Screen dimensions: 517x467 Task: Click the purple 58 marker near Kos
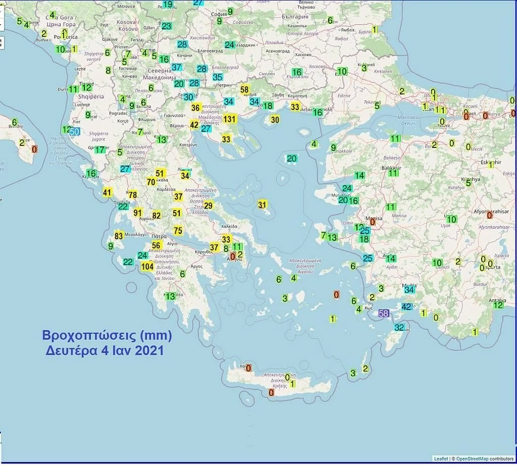[384, 314]
